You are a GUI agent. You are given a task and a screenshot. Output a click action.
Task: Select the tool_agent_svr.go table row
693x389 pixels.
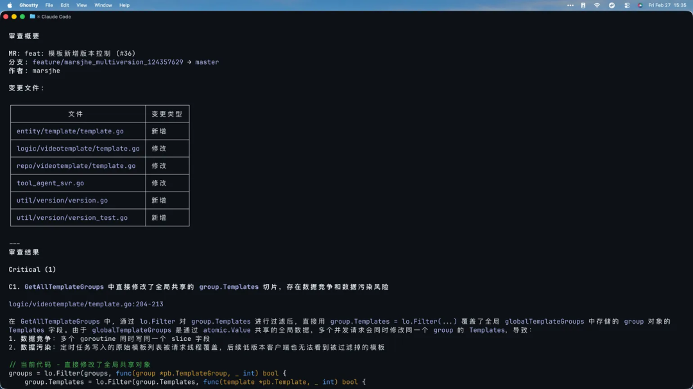click(49, 183)
